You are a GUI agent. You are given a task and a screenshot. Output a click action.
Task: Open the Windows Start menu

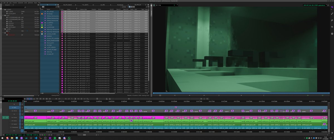pos(2,138)
